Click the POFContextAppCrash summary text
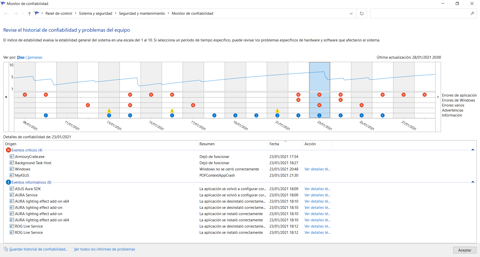Screen dimensions: 480x257 pyautogui.click(x=217, y=175)
